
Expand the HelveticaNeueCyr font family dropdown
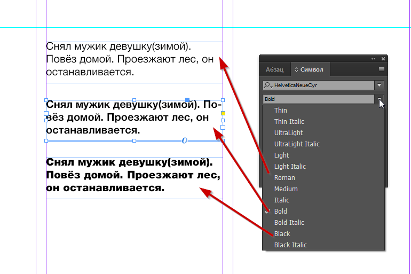(x=379, y=85)
